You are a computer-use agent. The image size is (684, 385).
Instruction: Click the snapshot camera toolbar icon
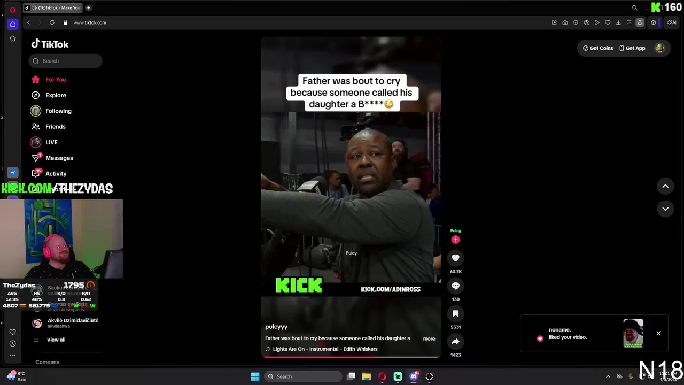coord(565,22)
